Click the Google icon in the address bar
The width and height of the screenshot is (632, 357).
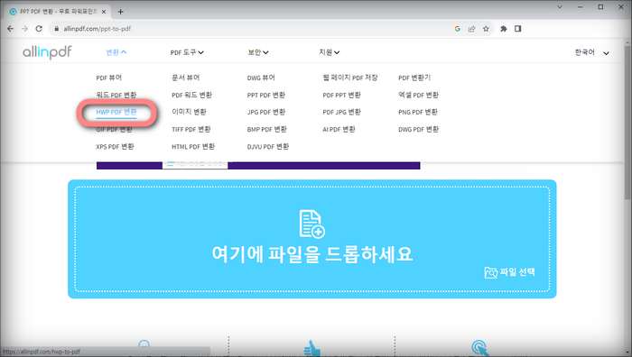point(458,29)
